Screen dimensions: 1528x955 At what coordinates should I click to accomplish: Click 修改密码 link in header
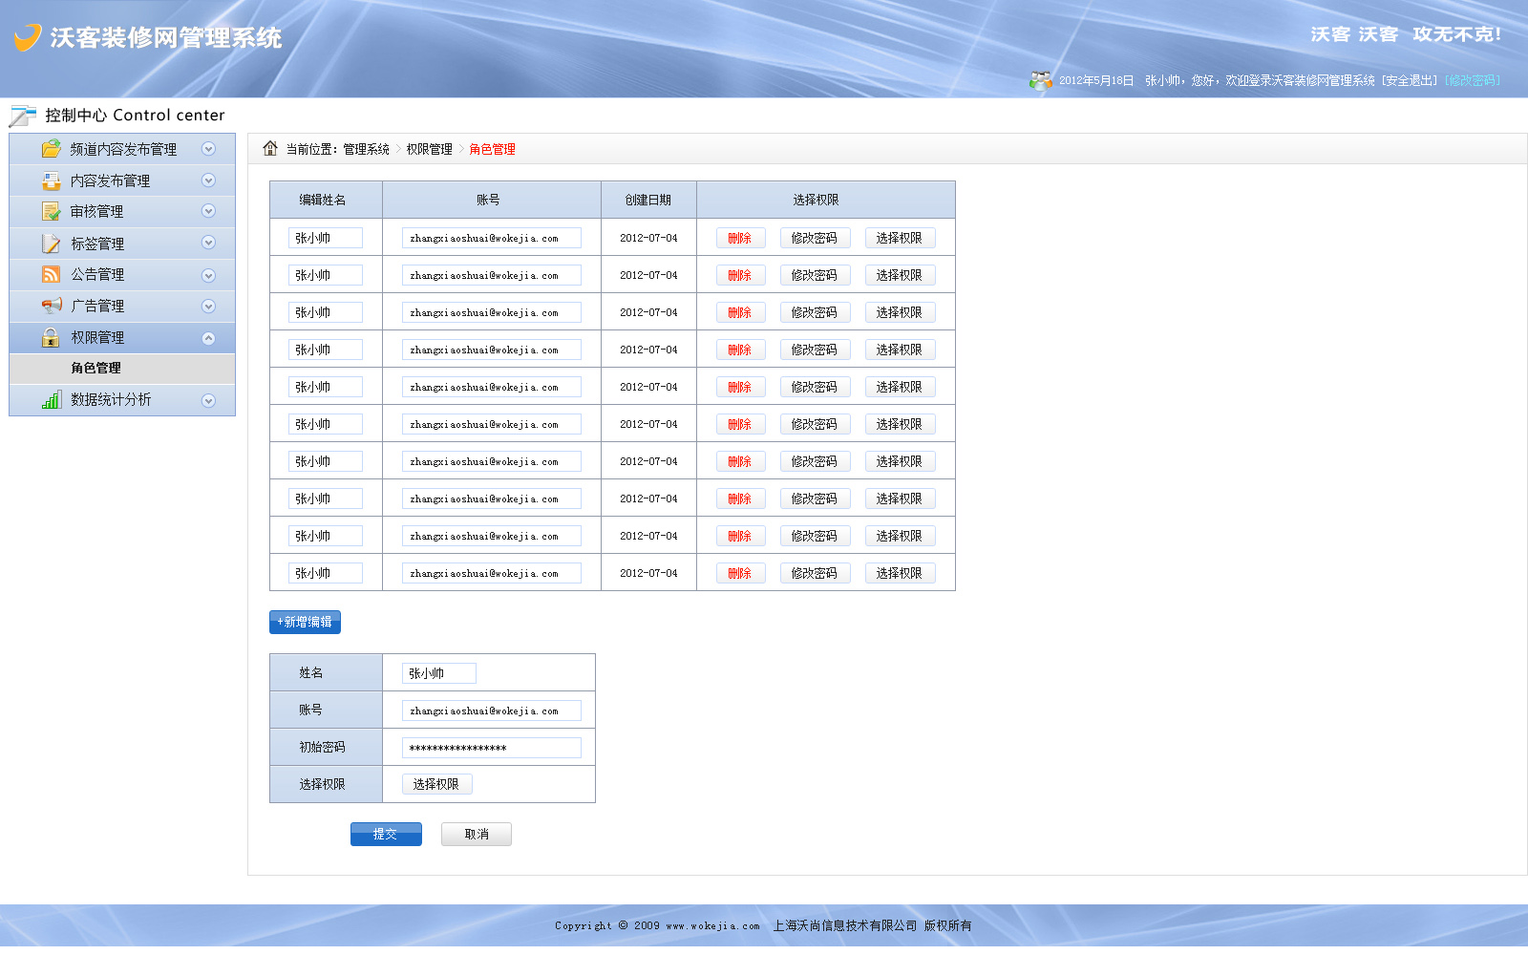1472,80
